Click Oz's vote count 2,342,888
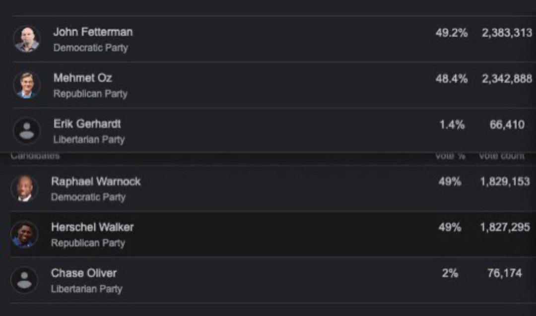The image size is (536, 316). click(507, 79)
